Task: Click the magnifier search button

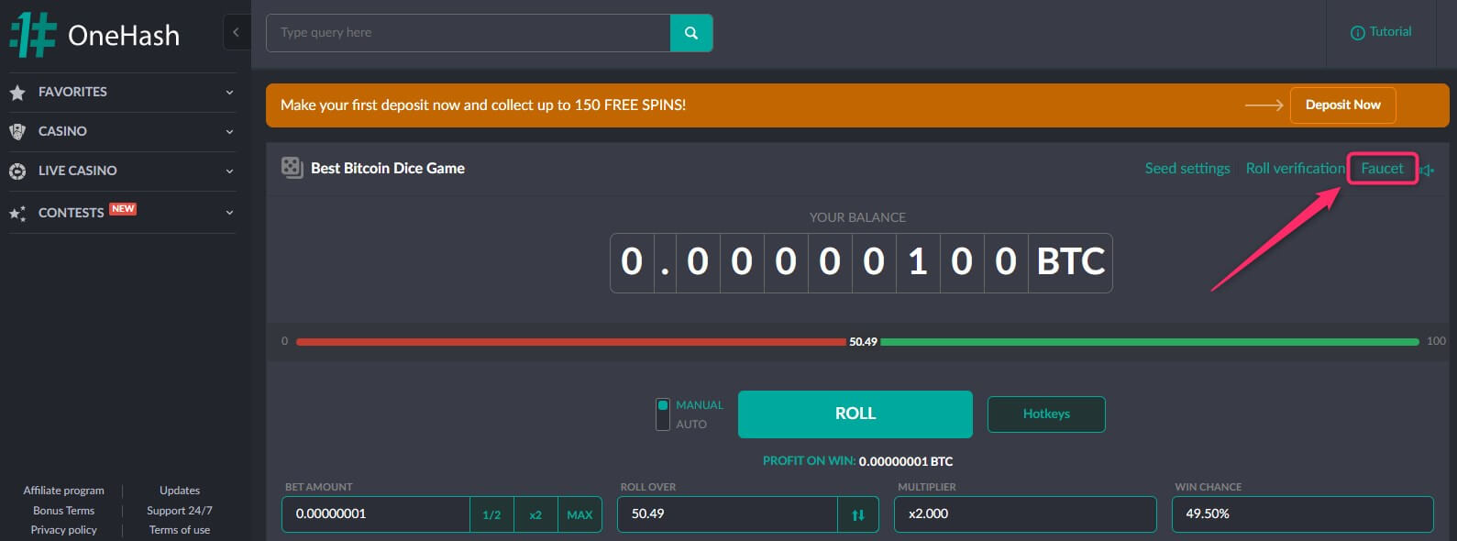Action: 691,33
